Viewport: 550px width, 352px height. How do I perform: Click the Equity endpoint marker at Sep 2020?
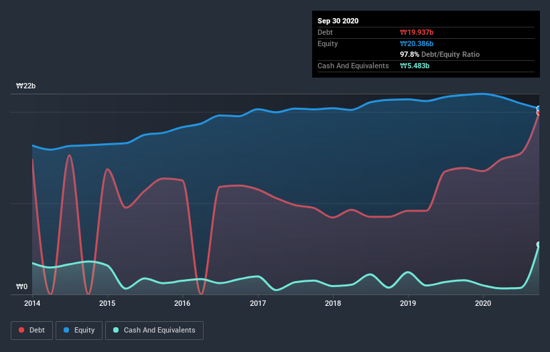pyautogui.click(x=539, y=108)
